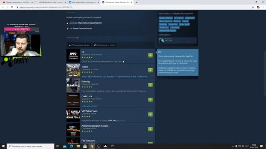Go forward in browser history
This screenshot has height=149, width=266.
pos(7,7)
